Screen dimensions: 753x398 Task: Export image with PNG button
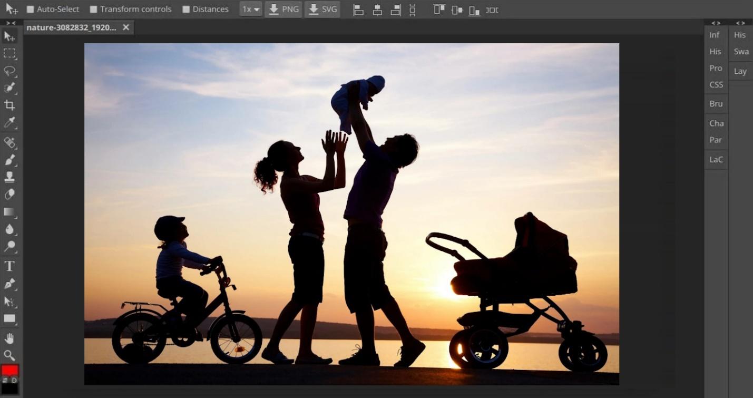[x=283, y=9]
